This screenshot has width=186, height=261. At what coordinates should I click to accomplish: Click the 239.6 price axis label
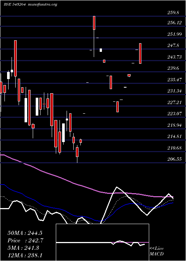[173, 68]
